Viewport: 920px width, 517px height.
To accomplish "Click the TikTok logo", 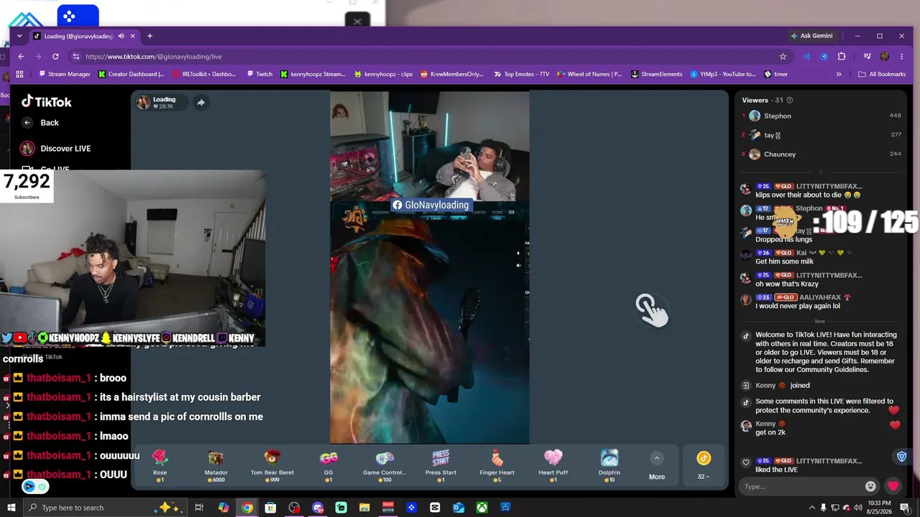I will (x=46, y=101).
